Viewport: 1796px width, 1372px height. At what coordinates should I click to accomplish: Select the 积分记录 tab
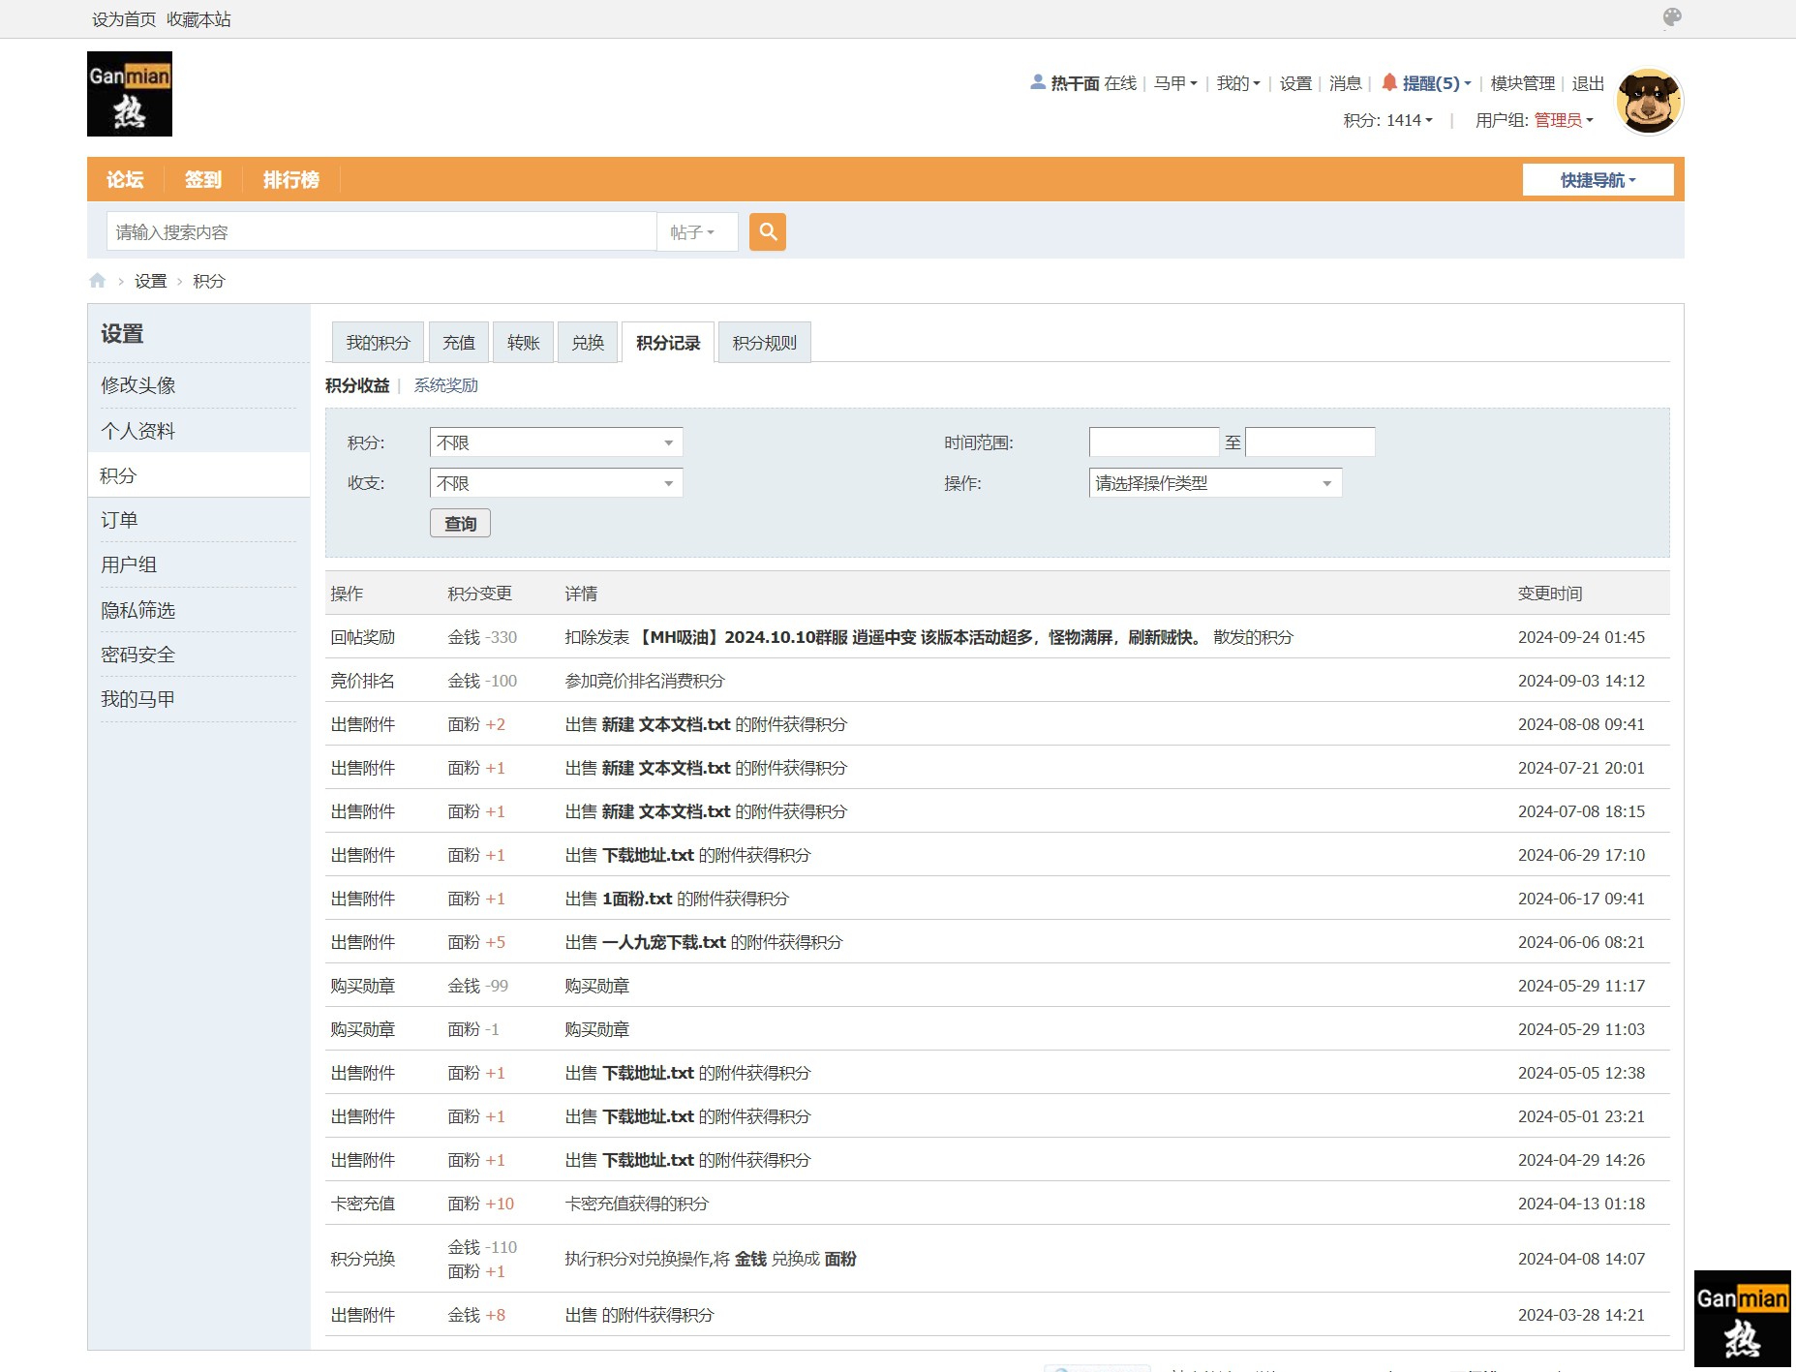coord(668,343)
